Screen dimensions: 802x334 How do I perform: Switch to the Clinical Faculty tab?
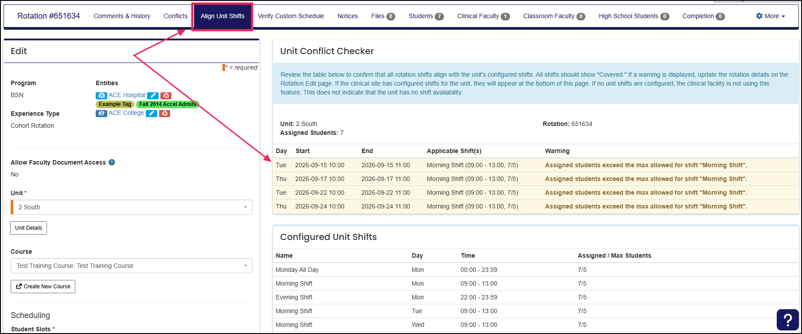pyautogui.click(x=483, y=16)
